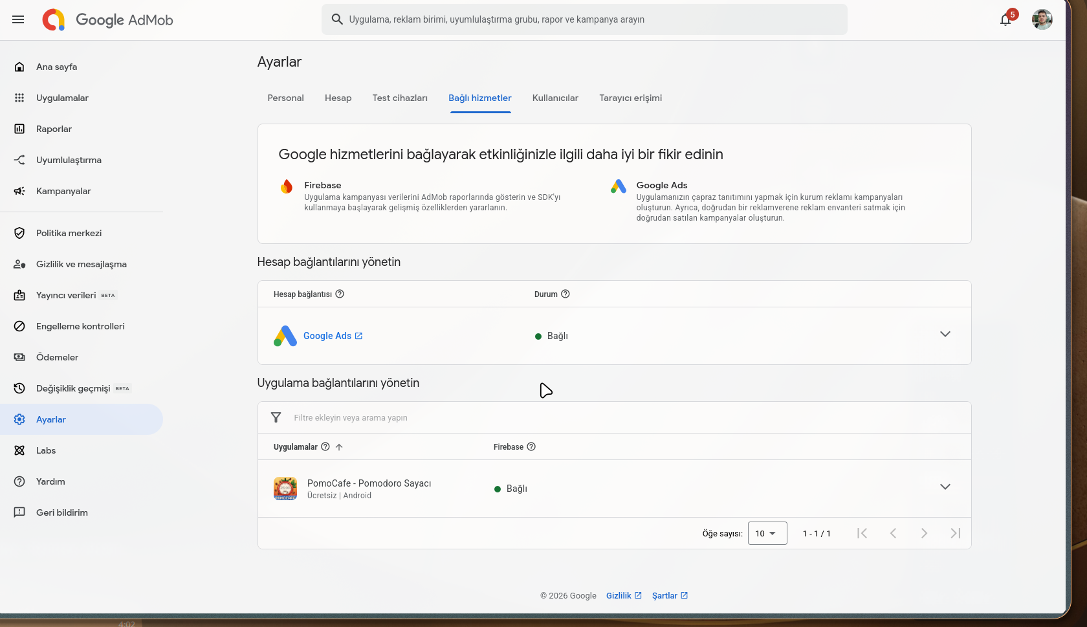Click the Gizlilik ve mesajlaşma icon
Screen dimensions: 1087x627
point(19,264)
